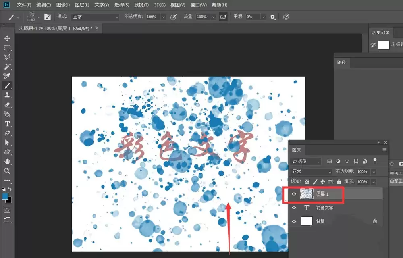Select the Zoom tool
403x258 pixels.
click(7, 171)
